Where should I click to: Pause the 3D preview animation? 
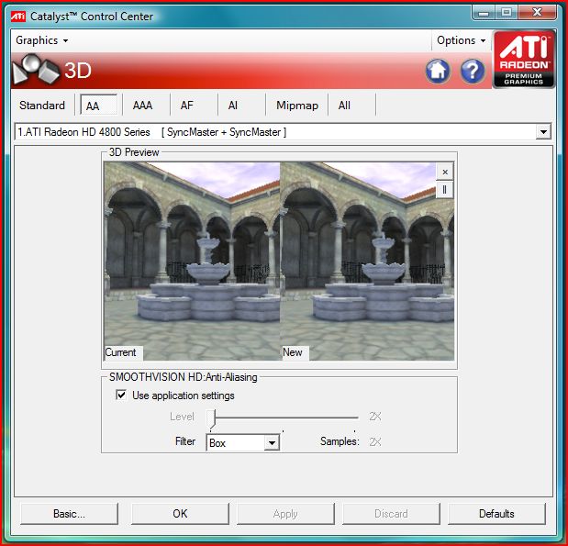(x=445, y=189)
